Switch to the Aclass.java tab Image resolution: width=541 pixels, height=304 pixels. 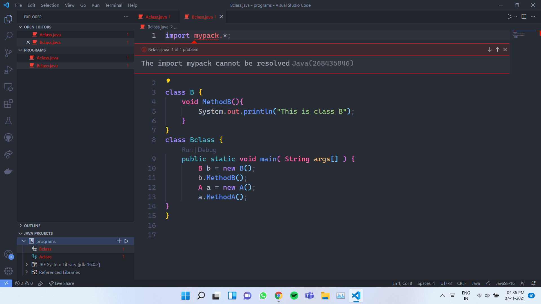click(x=156, y=17)
